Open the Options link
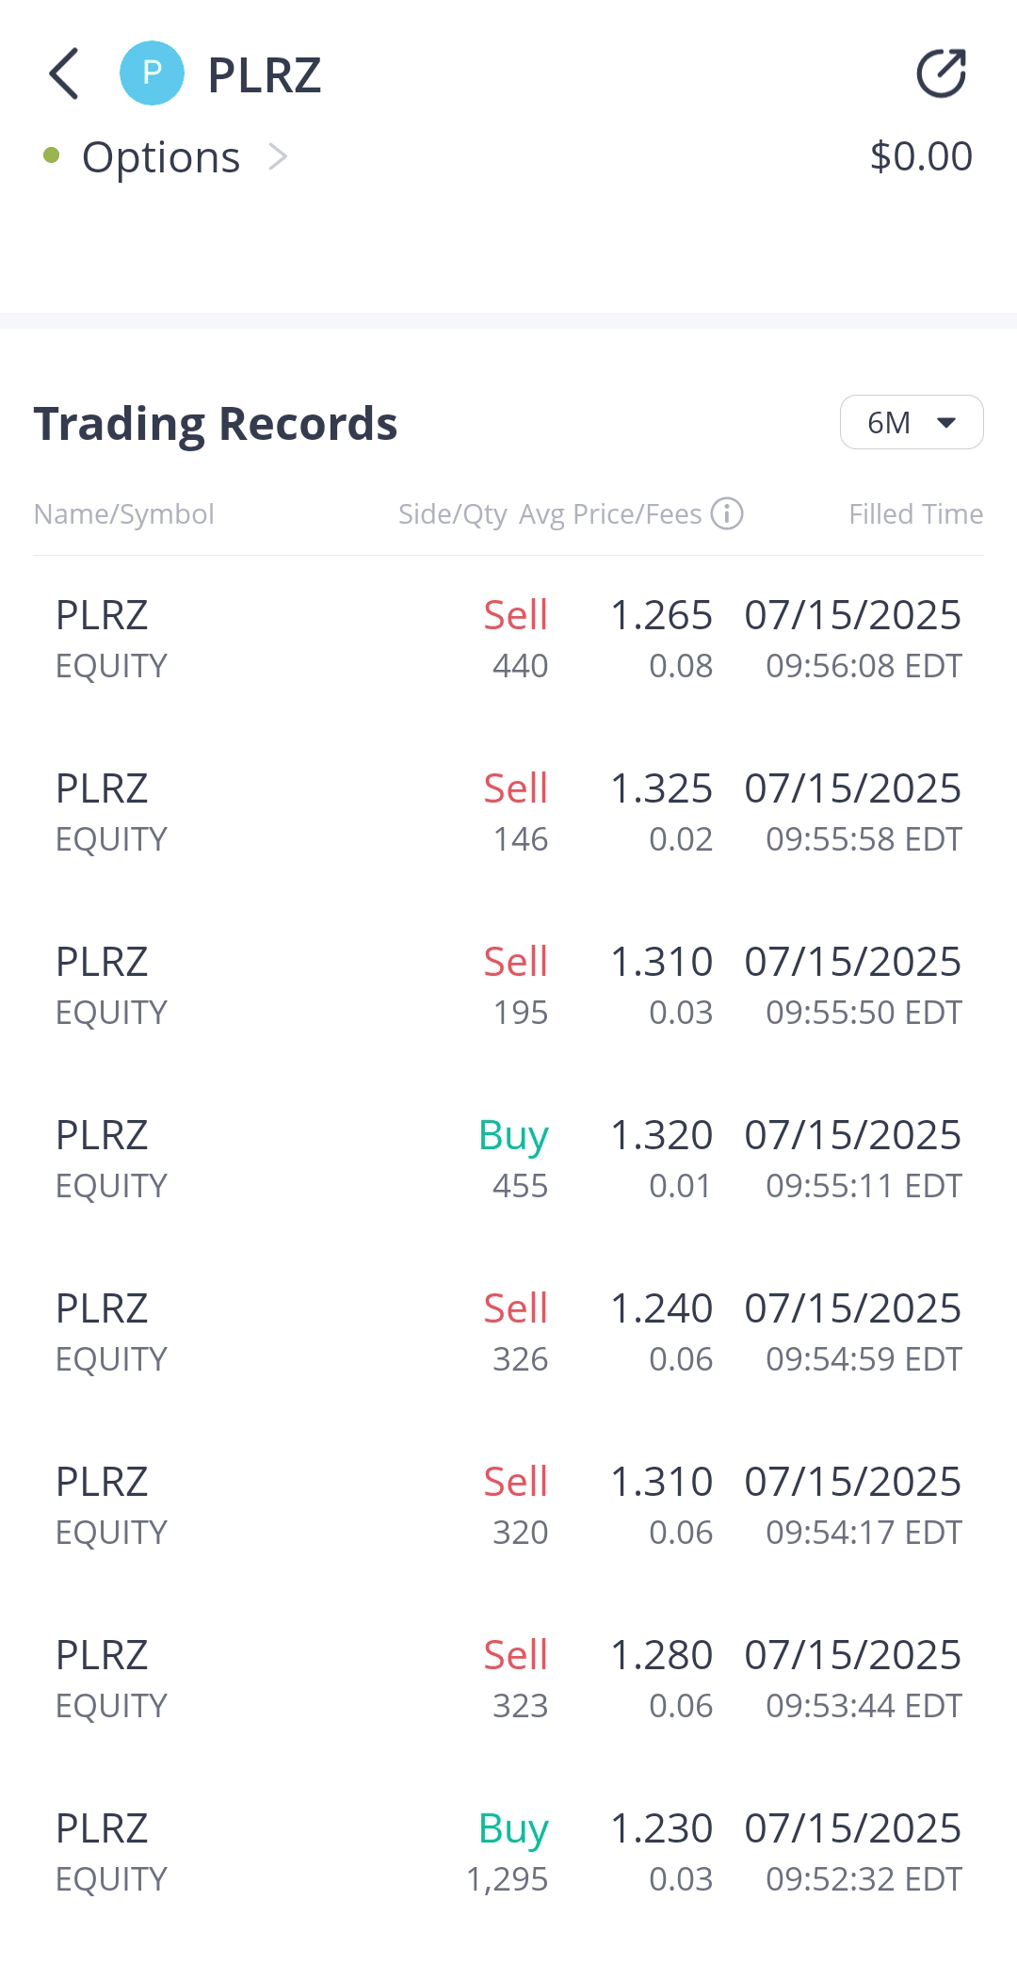Viewport: 1017px width, 1981px height. (x=161, y=156)
